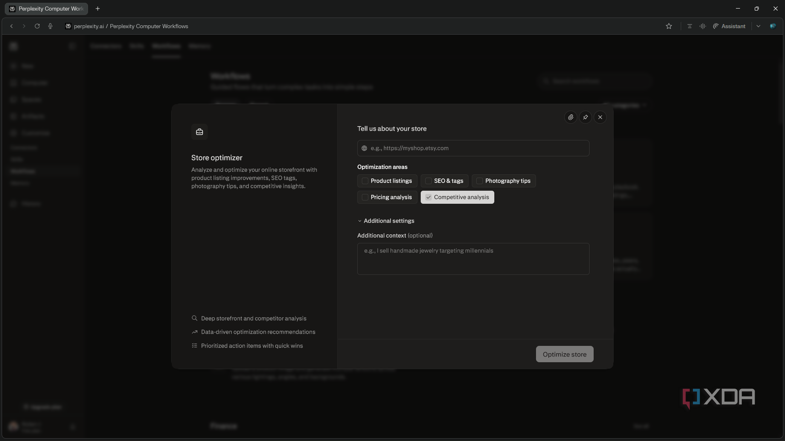
Task: Click the microphone icon in toolbar
Action: (x=50, y=26)
